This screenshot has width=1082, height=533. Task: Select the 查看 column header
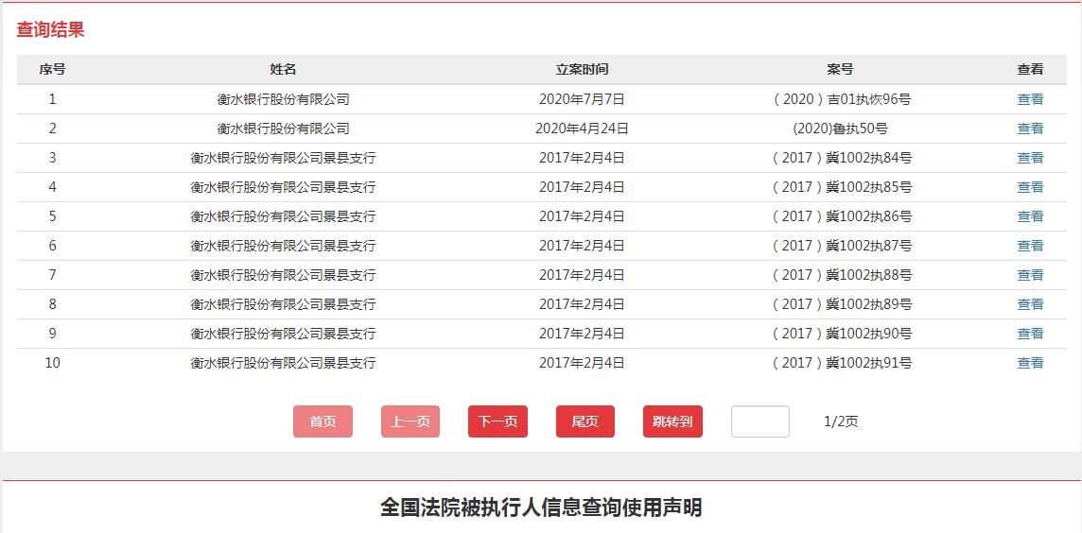[x=1030, y=70]
